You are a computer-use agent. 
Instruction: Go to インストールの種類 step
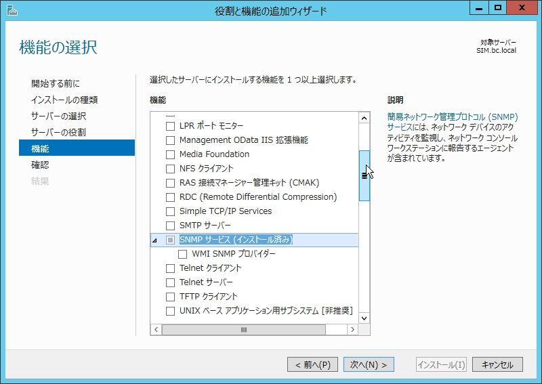tap(64, 100)
